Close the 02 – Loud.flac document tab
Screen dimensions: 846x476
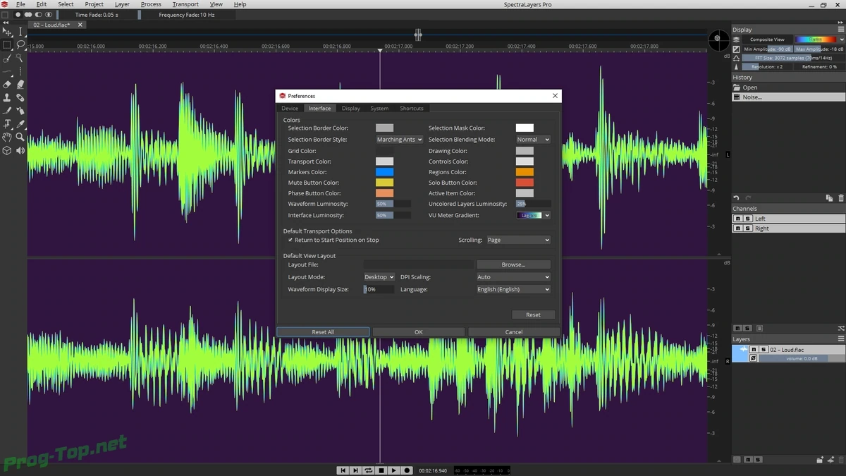(80, 25)
